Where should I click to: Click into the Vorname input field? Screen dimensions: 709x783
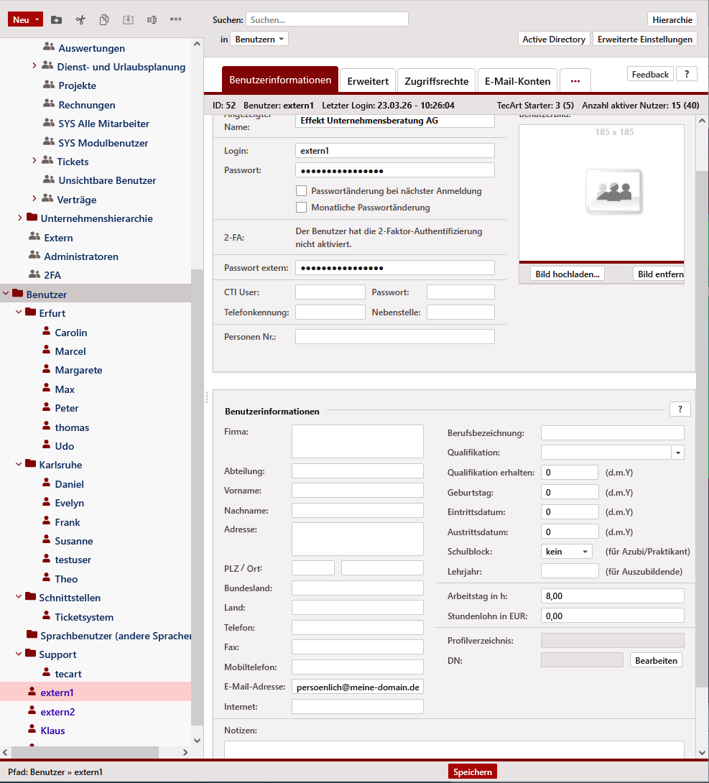(357, 491)
